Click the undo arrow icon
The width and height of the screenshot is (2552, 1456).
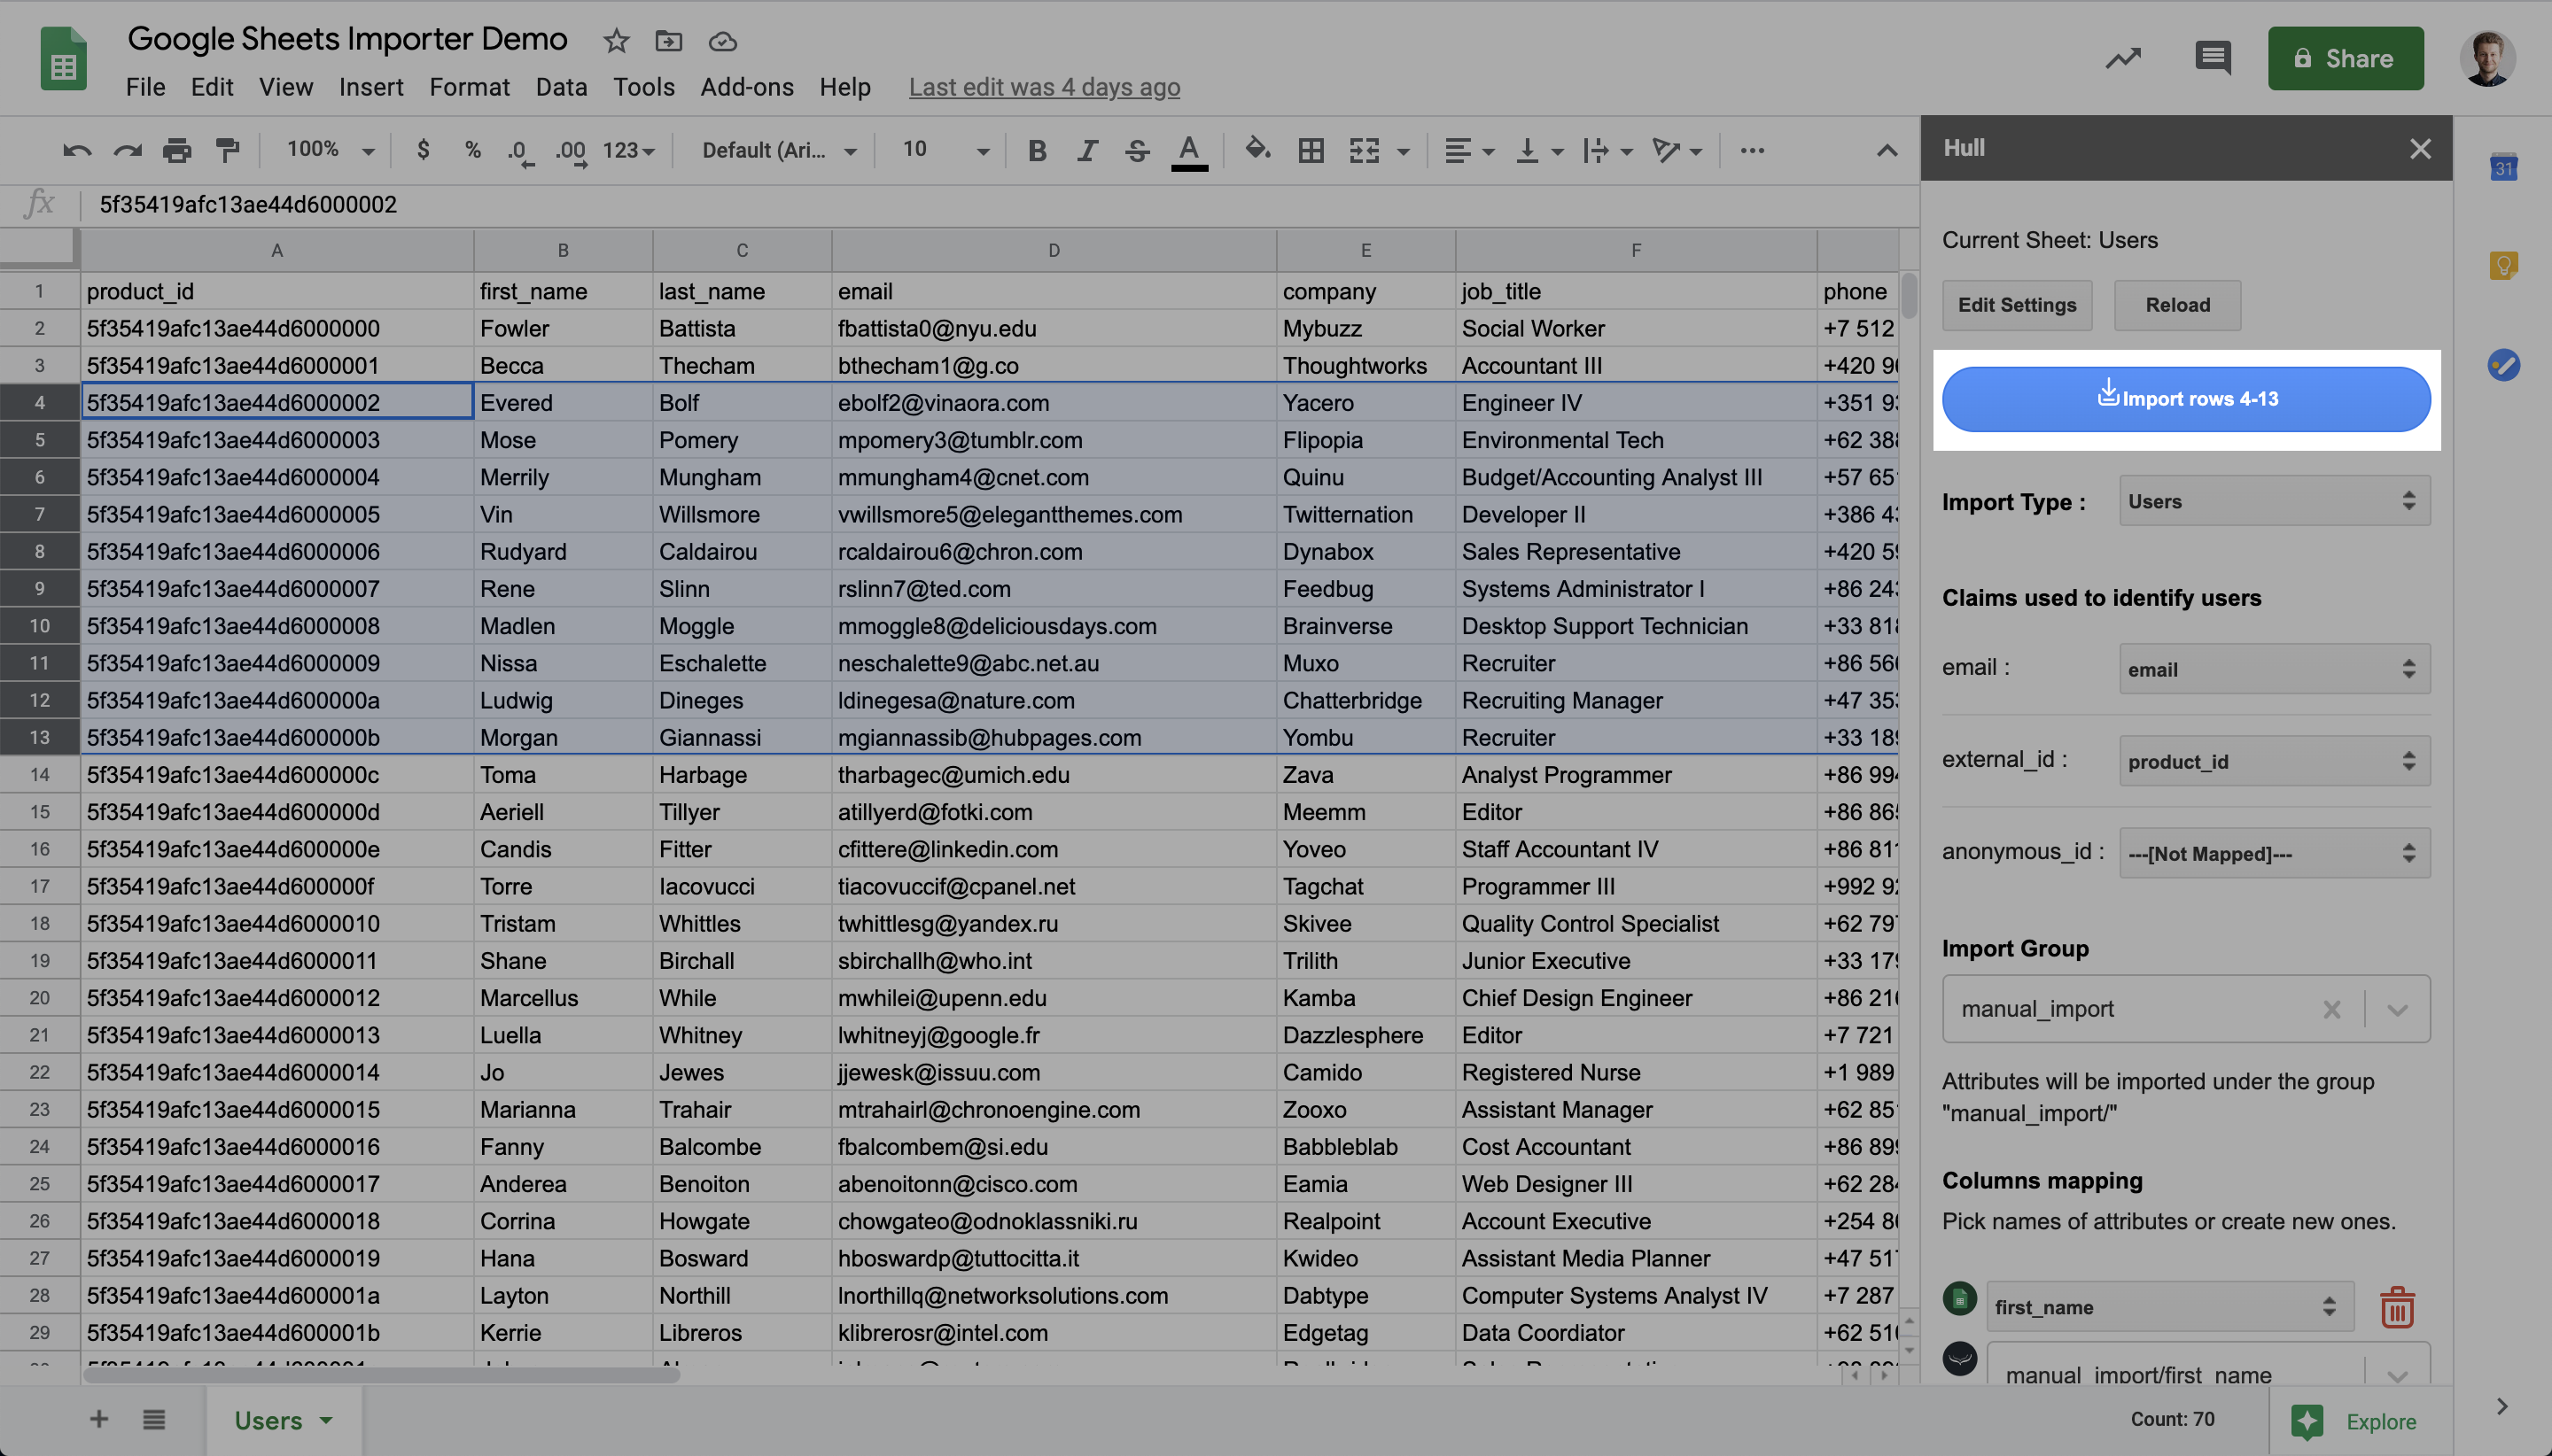click(76, 151)
